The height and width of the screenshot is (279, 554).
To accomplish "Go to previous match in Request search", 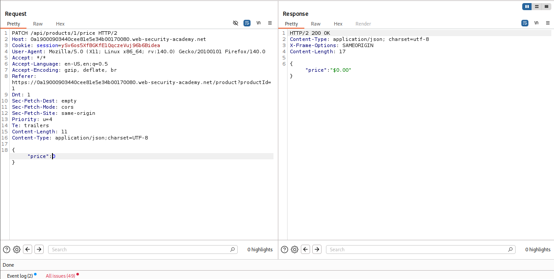I will click(x=28, y=250).
